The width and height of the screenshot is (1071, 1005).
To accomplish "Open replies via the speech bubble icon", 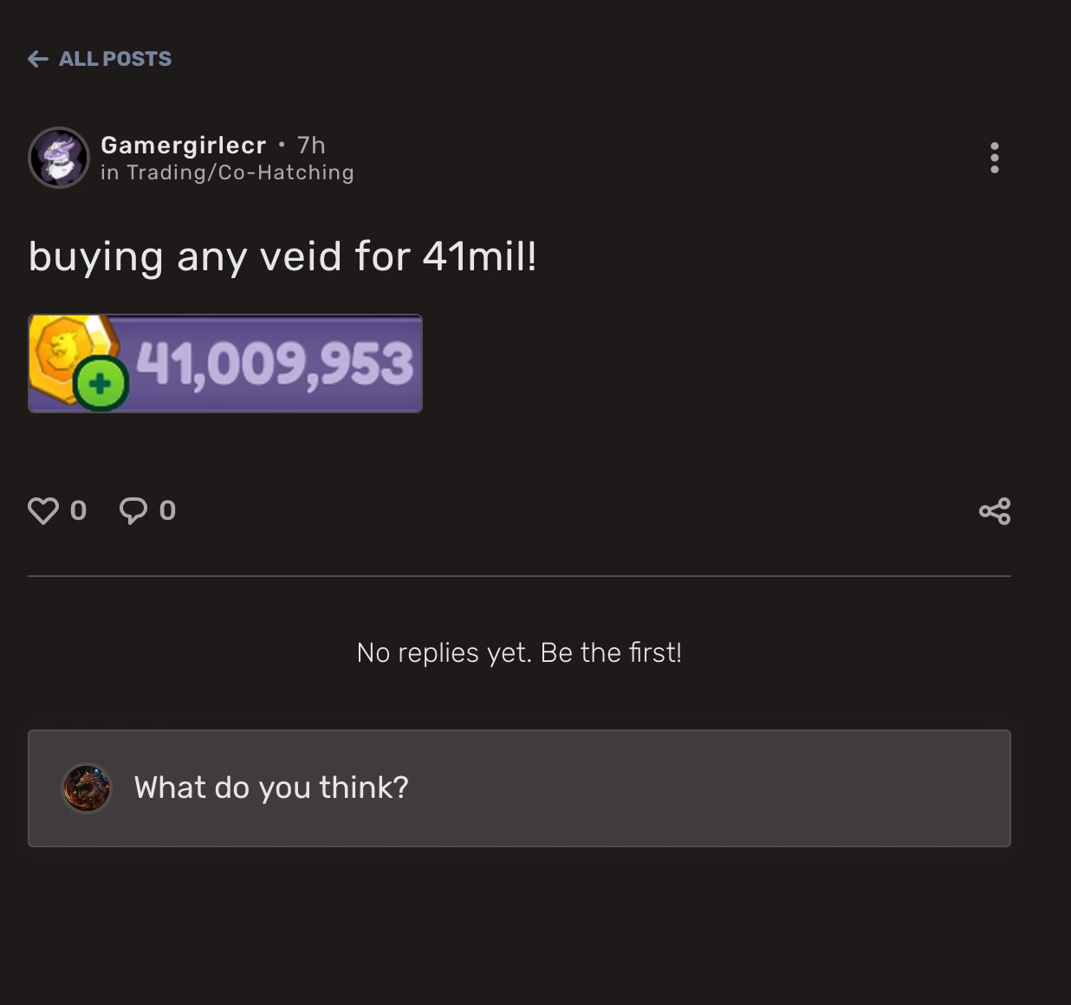I will [x=134, y=511].
